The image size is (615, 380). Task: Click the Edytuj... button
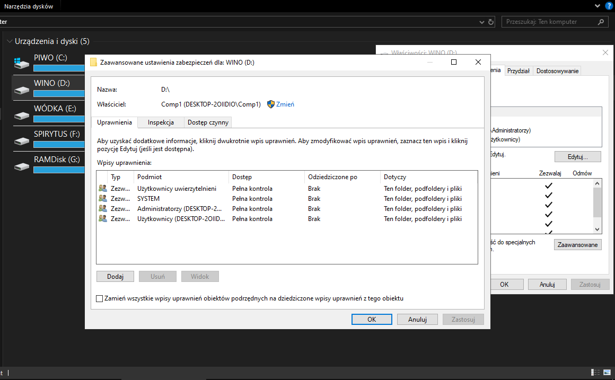coord(577,157)
